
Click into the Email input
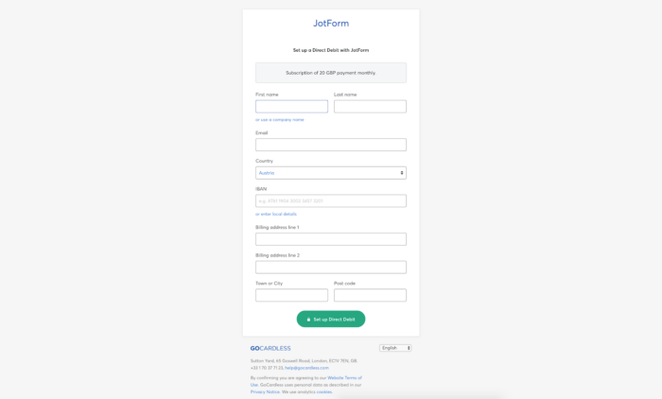pyautogui.click(x=331, y=145)
